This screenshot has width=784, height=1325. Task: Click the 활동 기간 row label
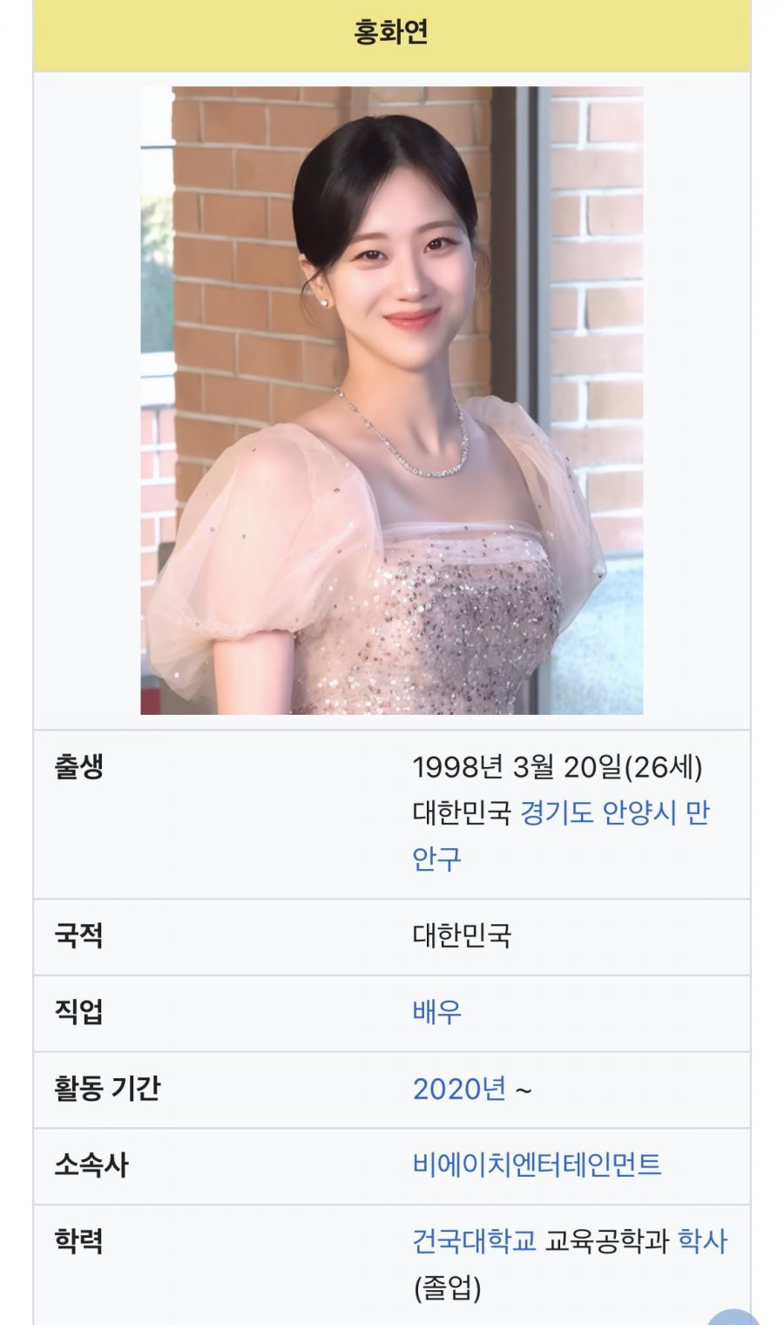click(x=107, y=1089)
